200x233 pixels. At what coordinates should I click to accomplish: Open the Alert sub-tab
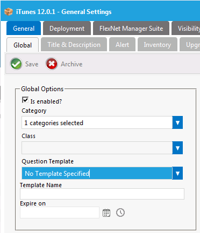(122, 45)
